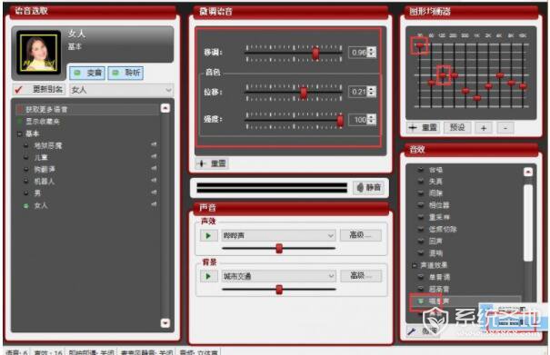Screen dimensions: 550x355
Task: Click signal icon beside 地狱恶魔 voice
Action: click(154, 144)
